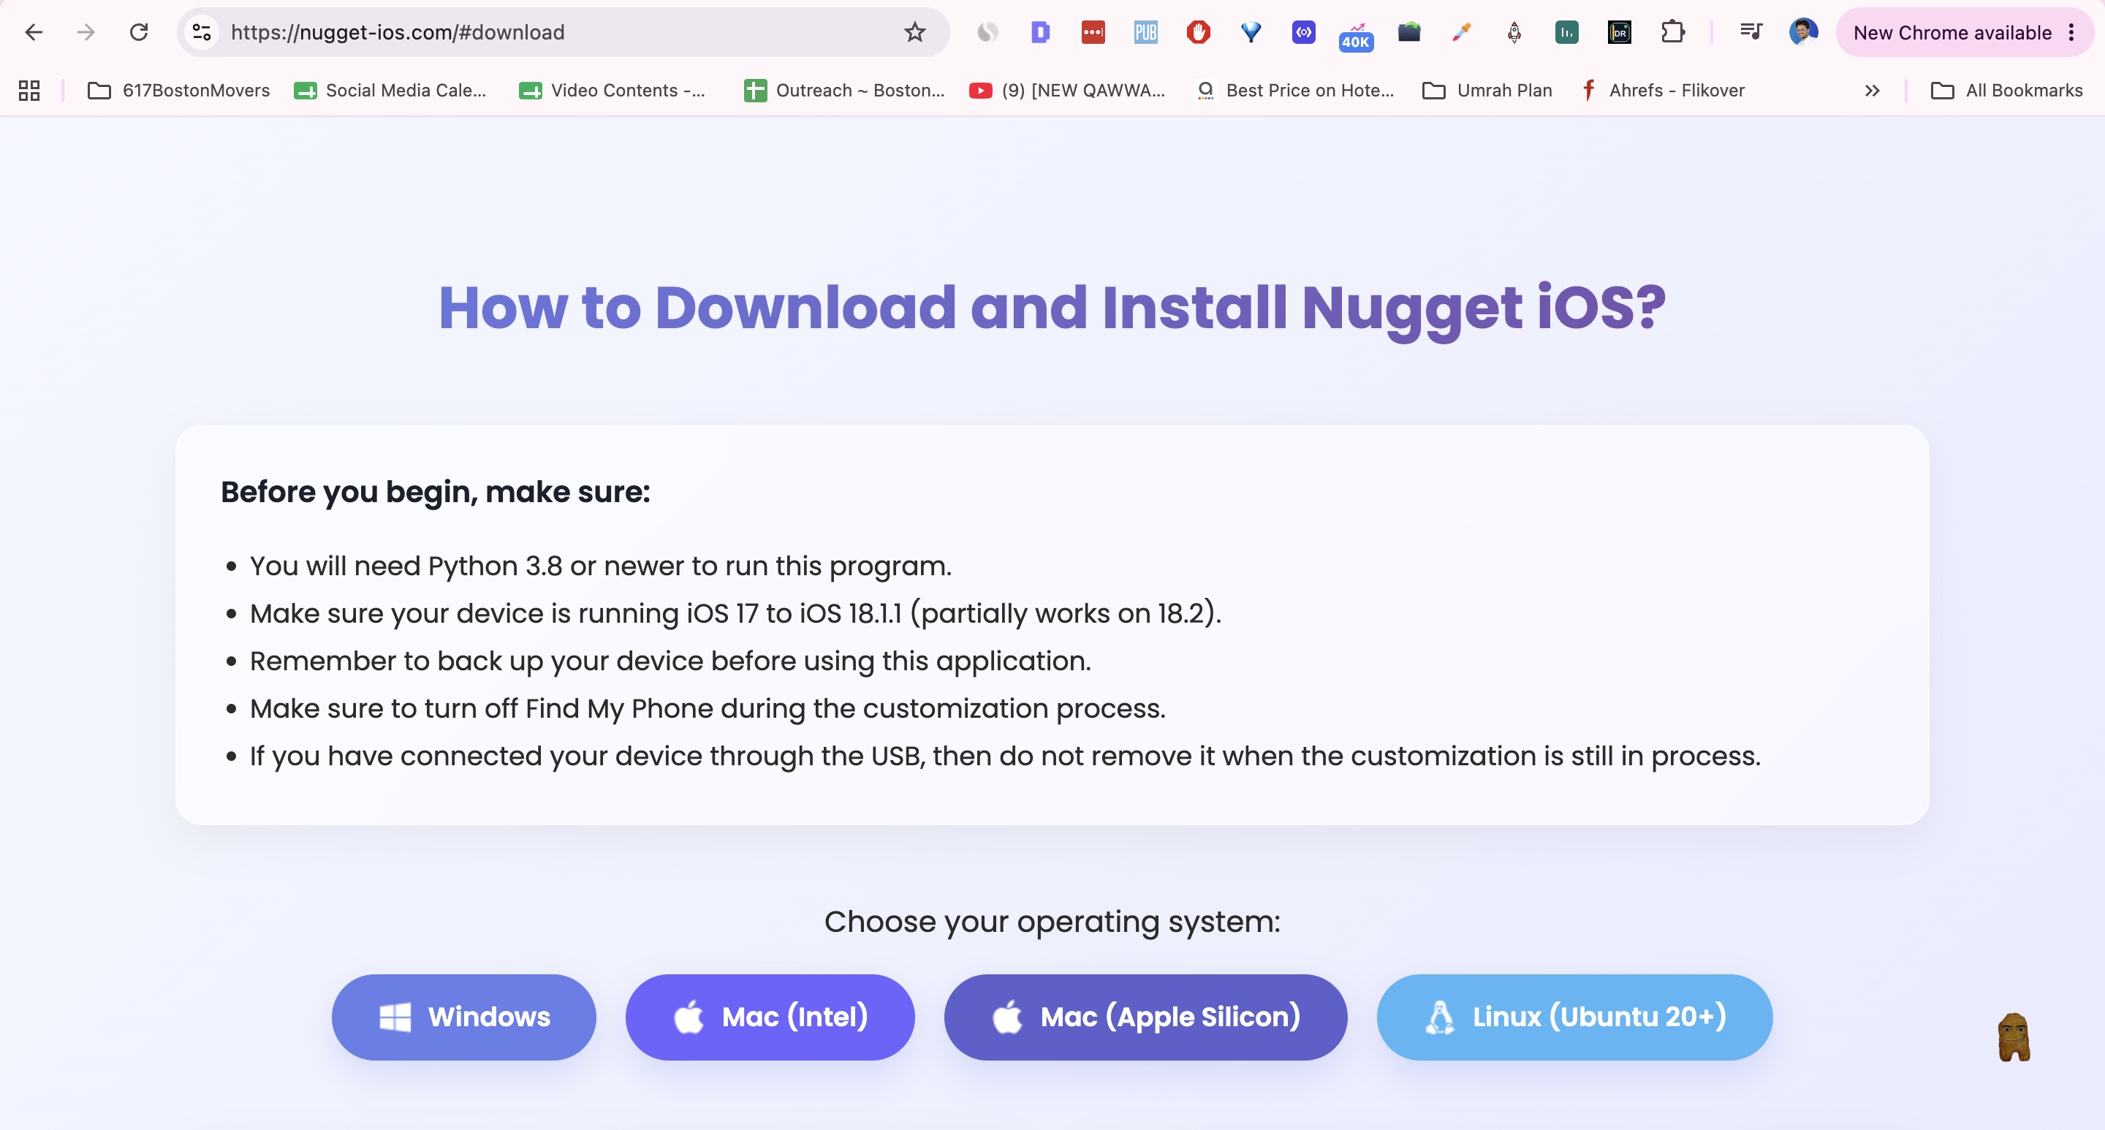The width and height of the screenshot is (2105, 1130).
Task: Open the green bar chart extension
Action: coord(1566,32)
